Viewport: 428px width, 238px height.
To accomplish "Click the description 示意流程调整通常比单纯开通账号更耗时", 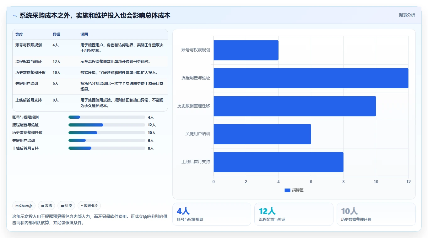I will click(x=116, y=62).
